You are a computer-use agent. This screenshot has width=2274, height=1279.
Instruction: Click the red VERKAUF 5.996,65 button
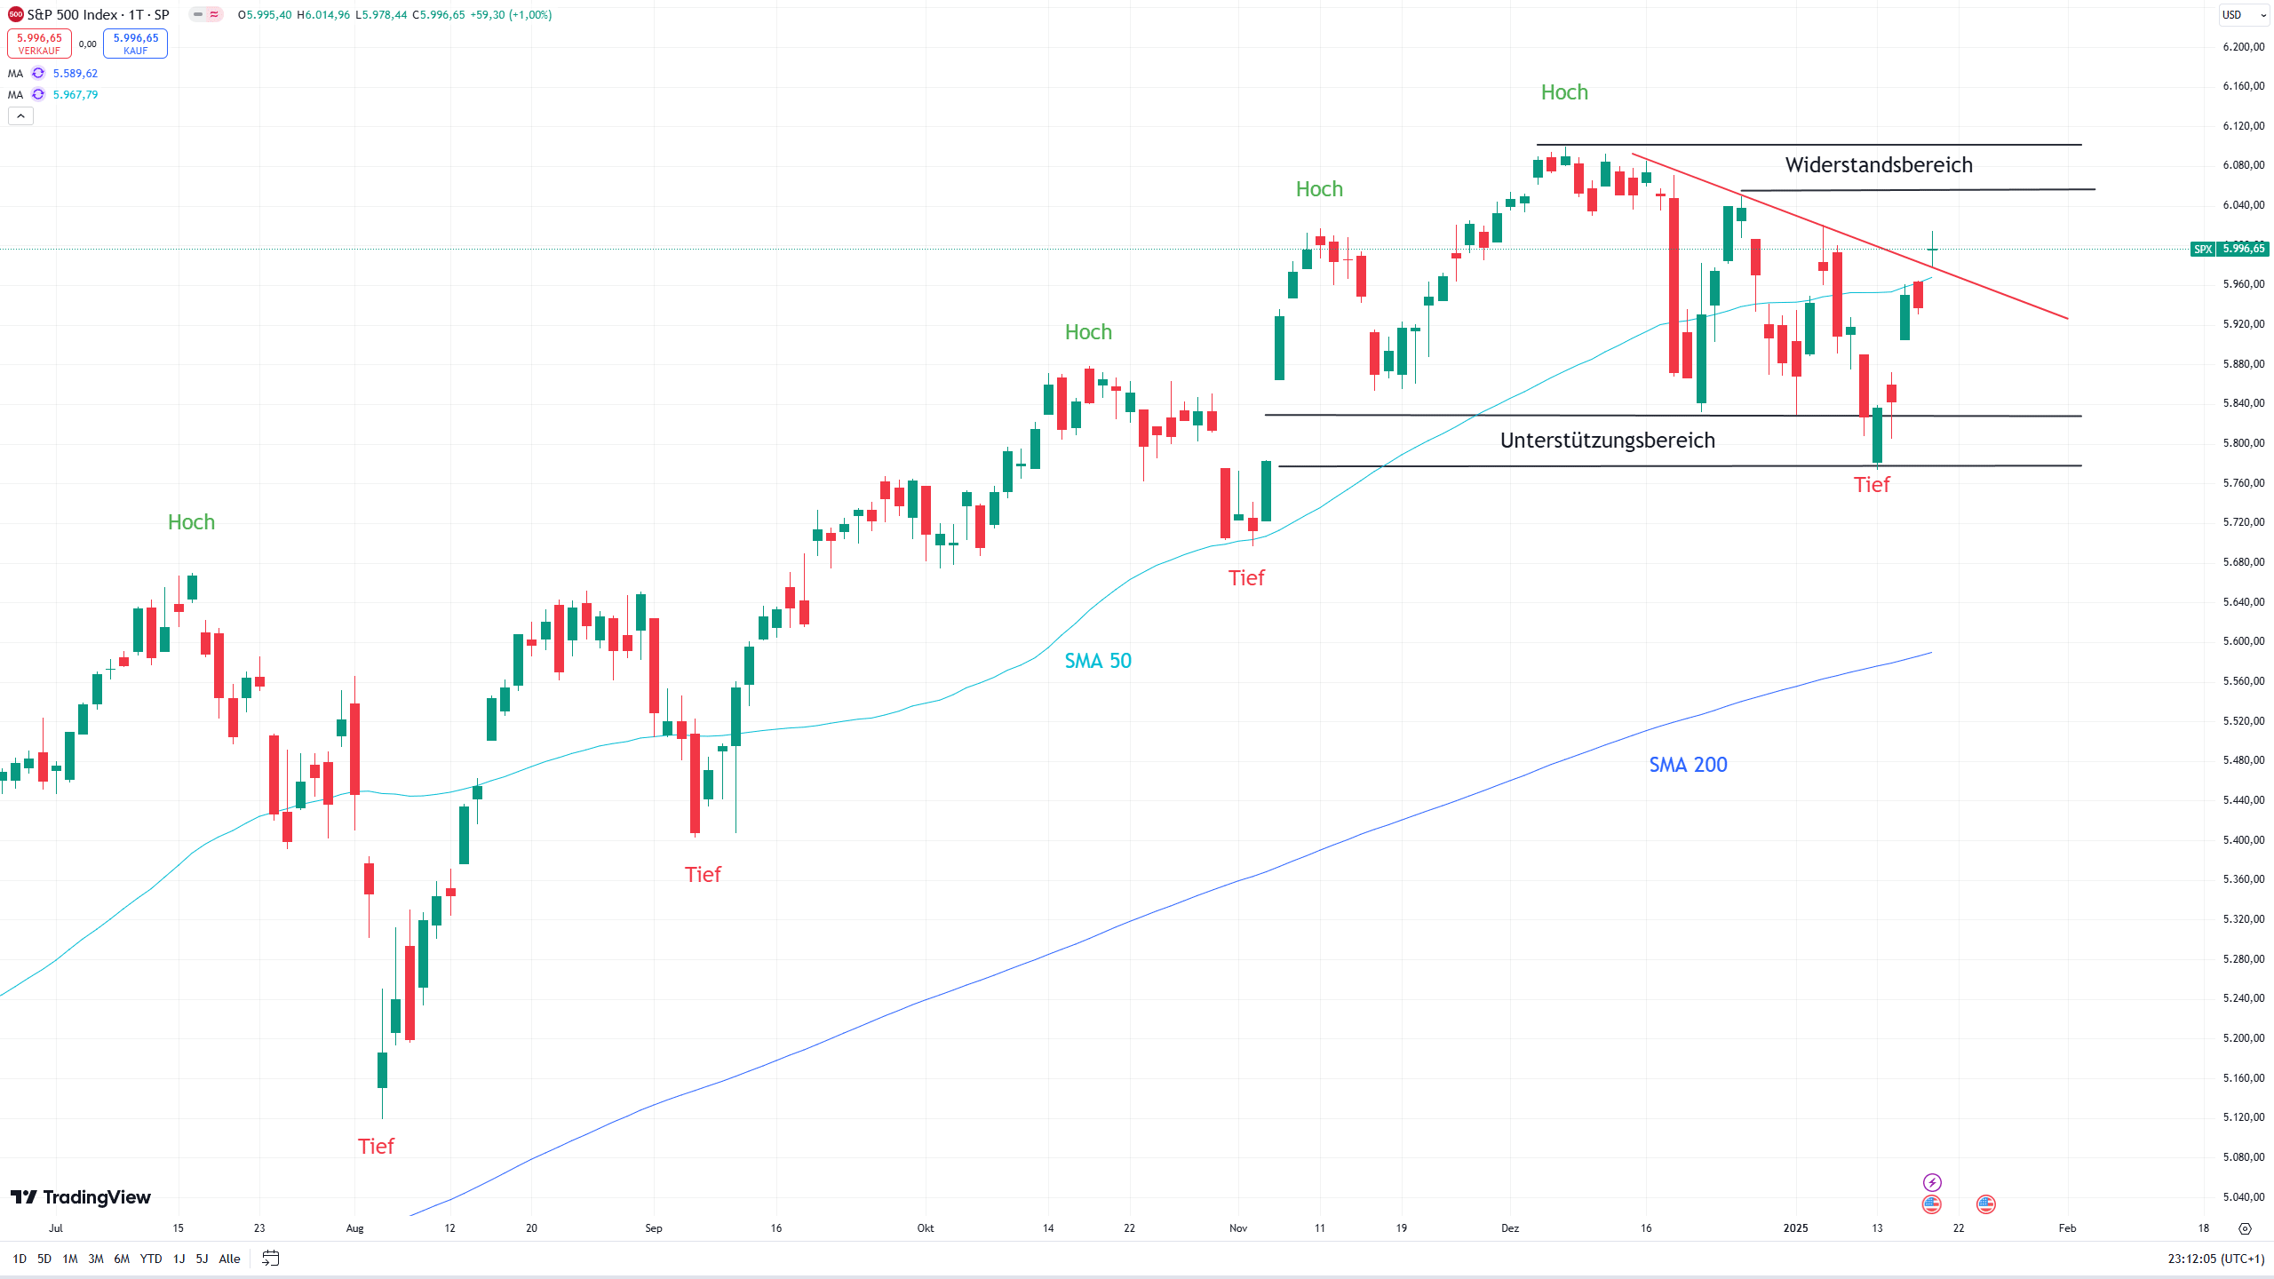tap(39, 44)
